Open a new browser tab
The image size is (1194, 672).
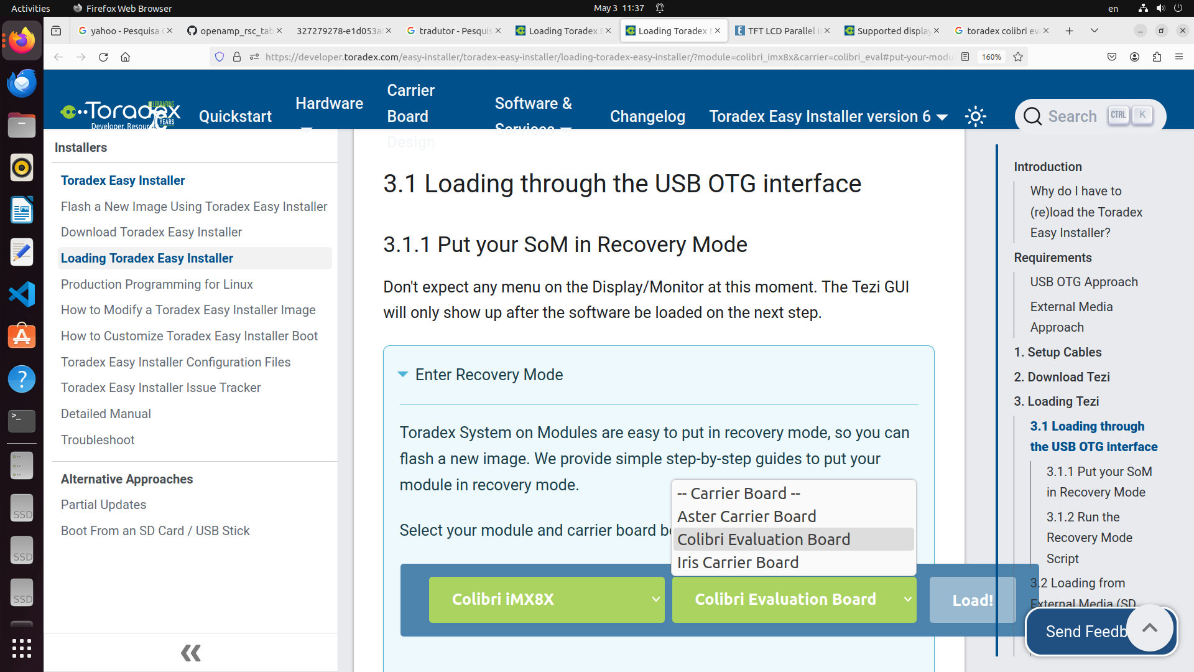coord(1070,30)
